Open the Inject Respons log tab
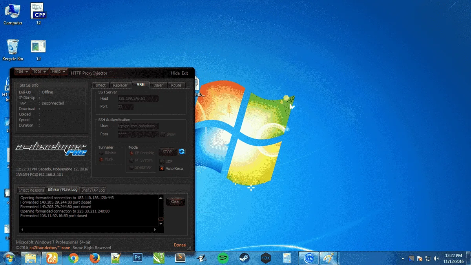The height and width of the screenshot is (265, 471). pyautogui.click(x=32, y=190)
